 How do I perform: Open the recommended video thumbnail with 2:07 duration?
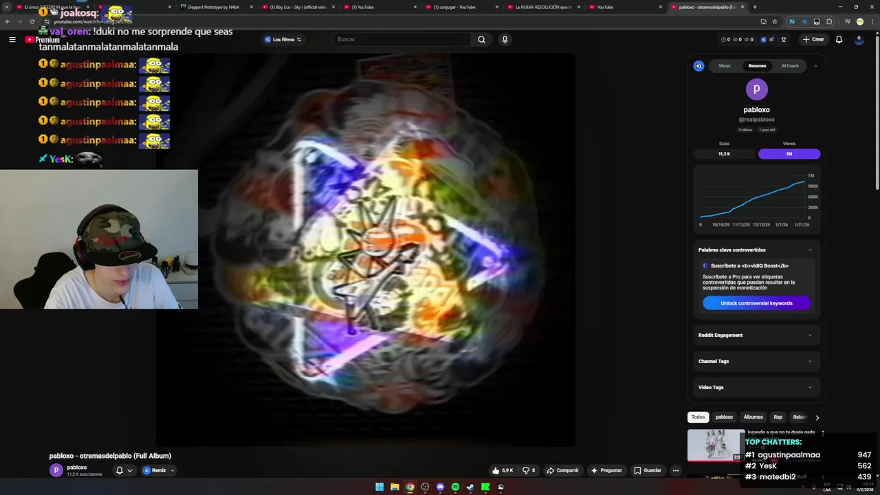(x=716, y=445)
